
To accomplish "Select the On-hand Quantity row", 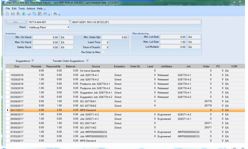I will [x=125, y=71].
